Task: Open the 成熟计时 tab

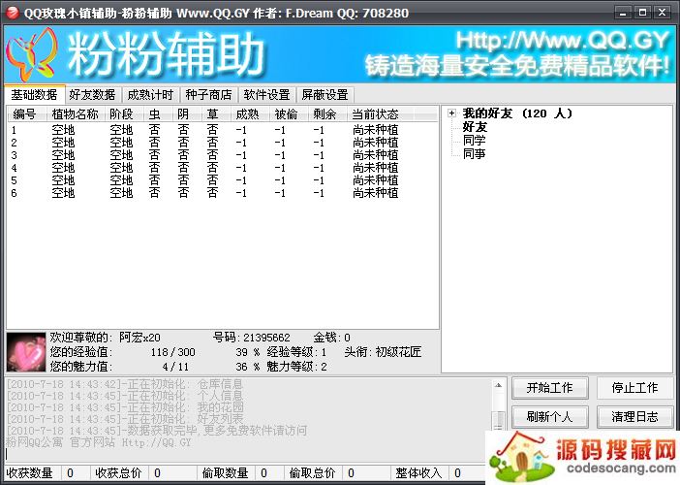Action: coord(150,95)
